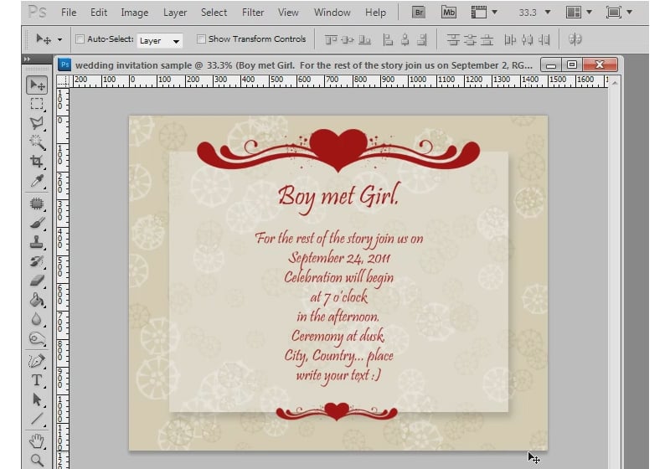Open the Move tool preset picker arrow

59,39
